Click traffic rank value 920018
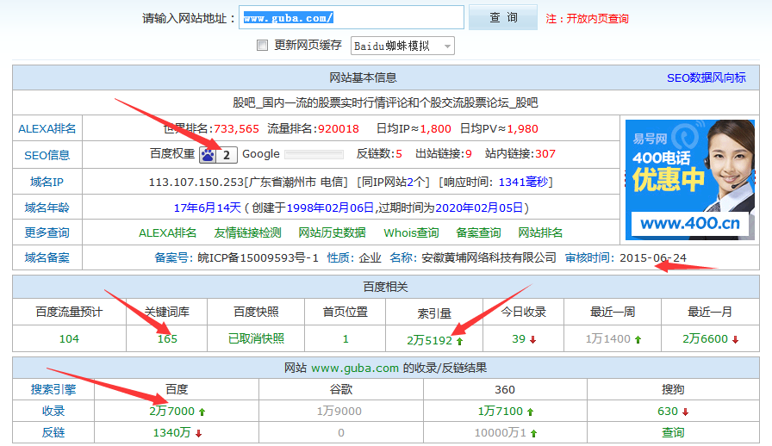772x446 pixels. [x=339, y=129]
